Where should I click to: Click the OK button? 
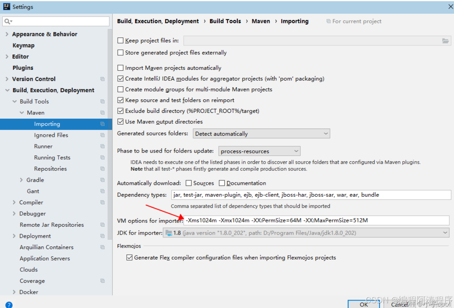(364, 304)
